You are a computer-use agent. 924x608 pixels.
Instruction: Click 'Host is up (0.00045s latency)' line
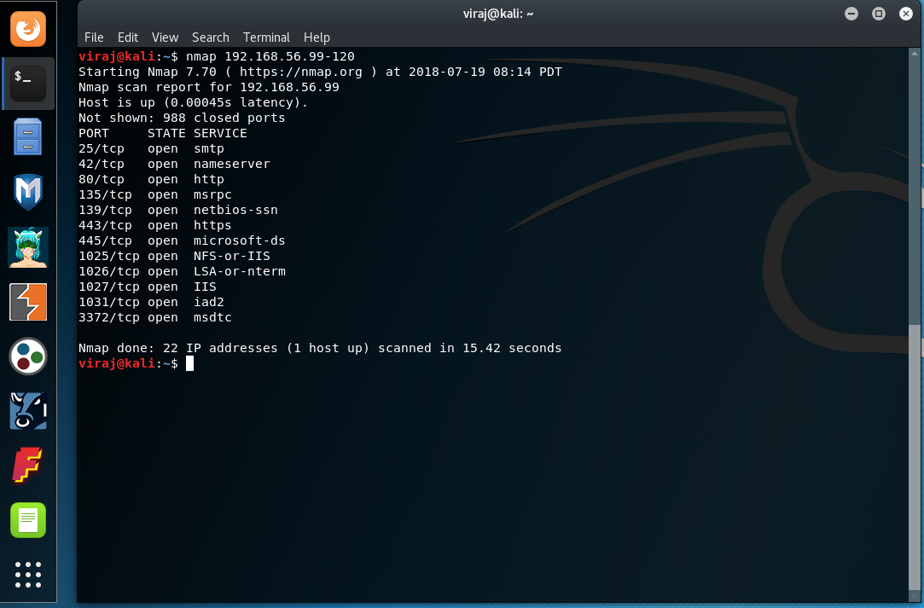click(194, 102)
